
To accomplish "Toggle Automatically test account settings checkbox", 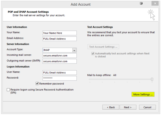I will click(x=93, y=54).
